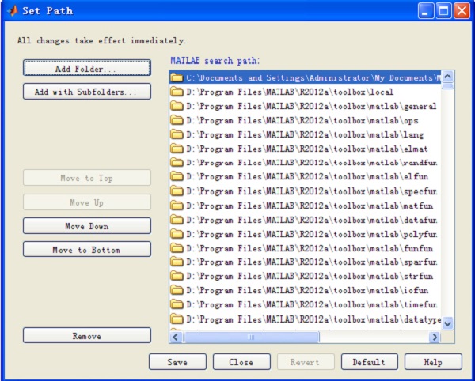Select path text ending in matlab\funfun
This screenshot has height=381, width=475.
pyautogui.click(x=310, y=248)
